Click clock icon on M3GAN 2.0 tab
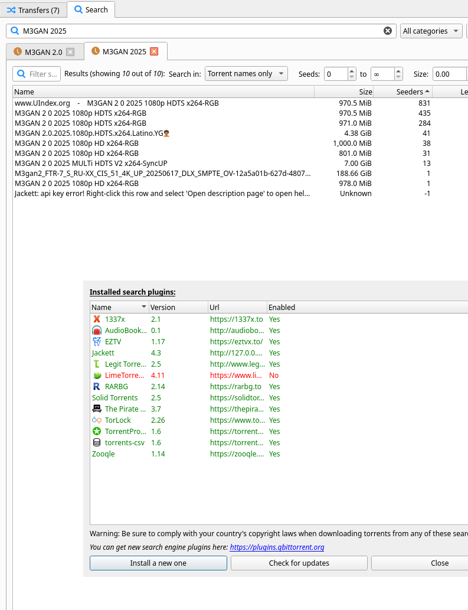The image size is (468, 610). click(18, 51)
